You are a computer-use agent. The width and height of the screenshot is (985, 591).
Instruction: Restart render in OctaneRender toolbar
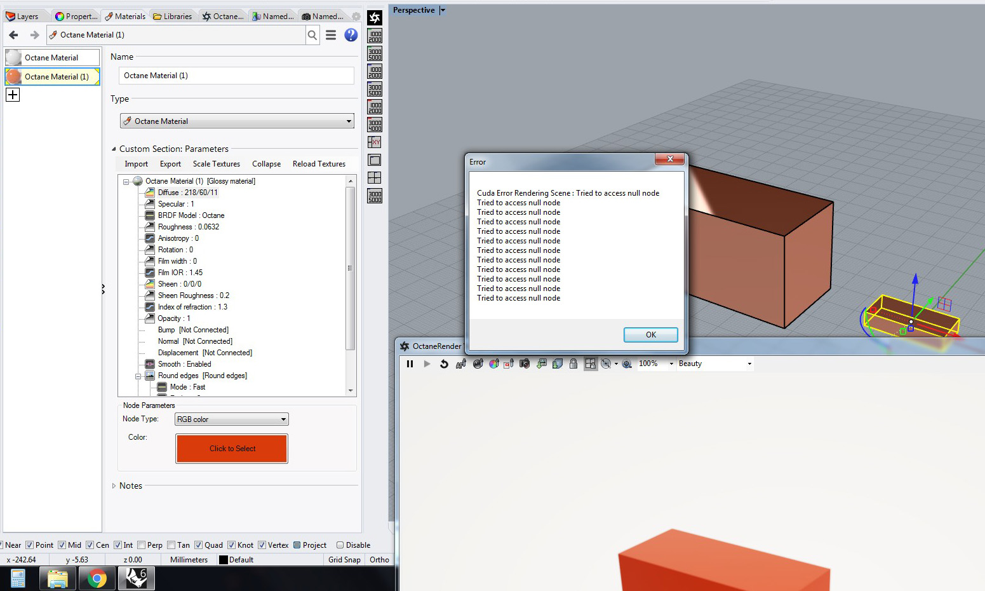pyautogui.click(x=444, y=363)
